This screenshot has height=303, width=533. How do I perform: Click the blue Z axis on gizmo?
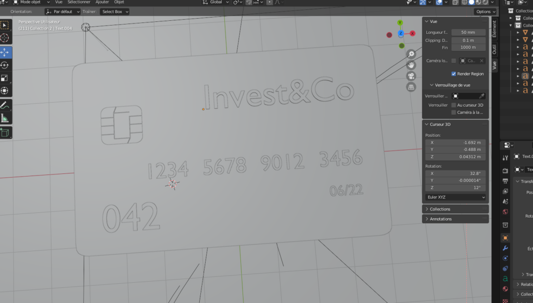[401, 33]
